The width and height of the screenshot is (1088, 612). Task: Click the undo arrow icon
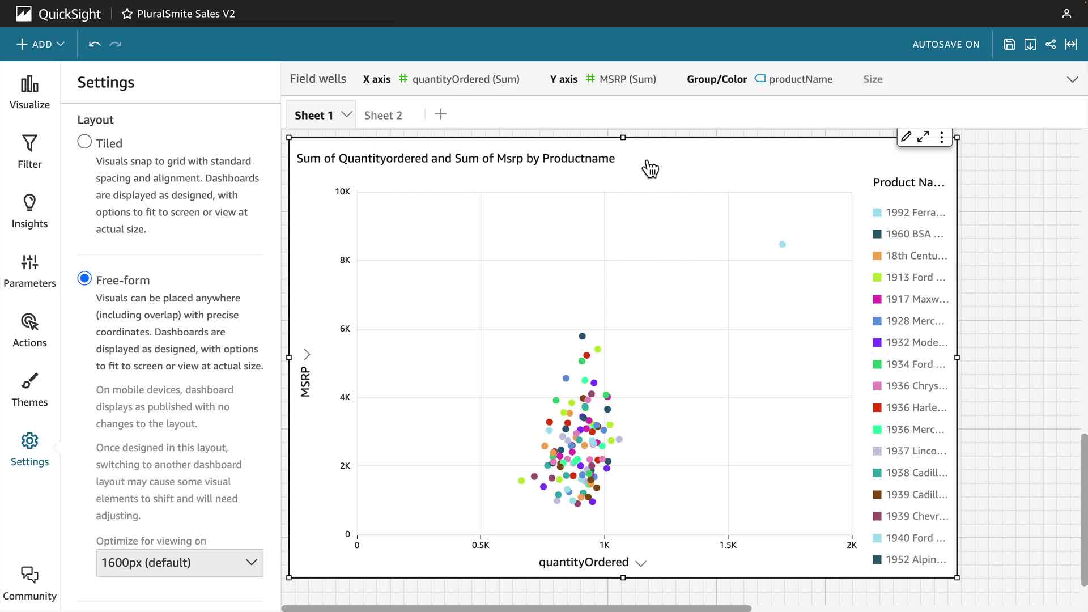tap(95, 44)
